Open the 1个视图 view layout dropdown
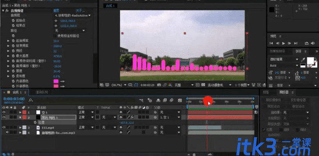The height and width of the screenshot is (156, 319). coord(242,85)
